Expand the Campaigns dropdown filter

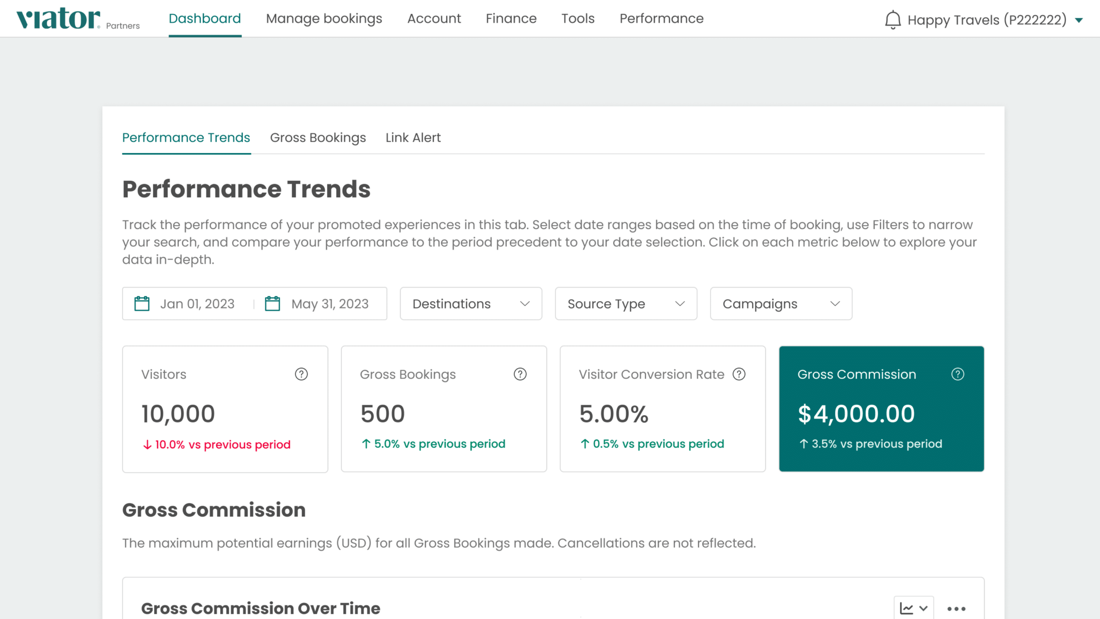(781, 304)
